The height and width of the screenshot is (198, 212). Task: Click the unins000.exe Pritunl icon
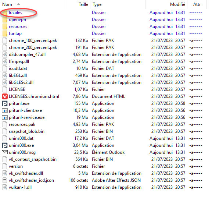(x=5, y=145)
